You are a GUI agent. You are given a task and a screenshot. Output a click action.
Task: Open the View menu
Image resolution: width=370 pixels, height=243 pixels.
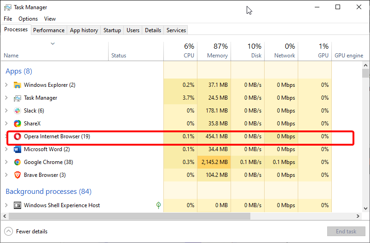[50, 19]
